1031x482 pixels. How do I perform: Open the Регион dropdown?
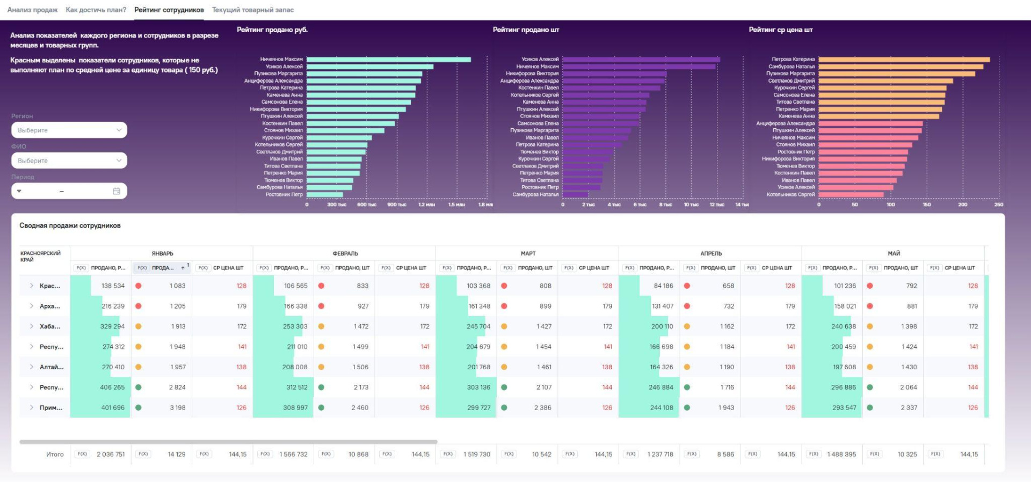[69, 130]
